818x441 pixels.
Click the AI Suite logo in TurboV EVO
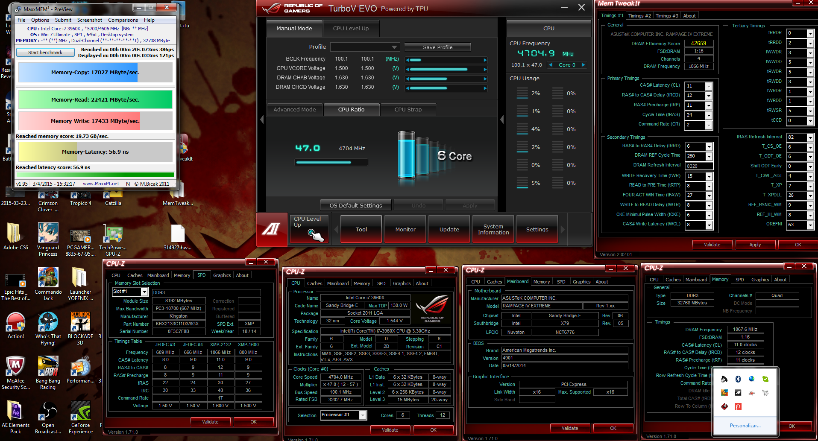click(x=272, y=229)
